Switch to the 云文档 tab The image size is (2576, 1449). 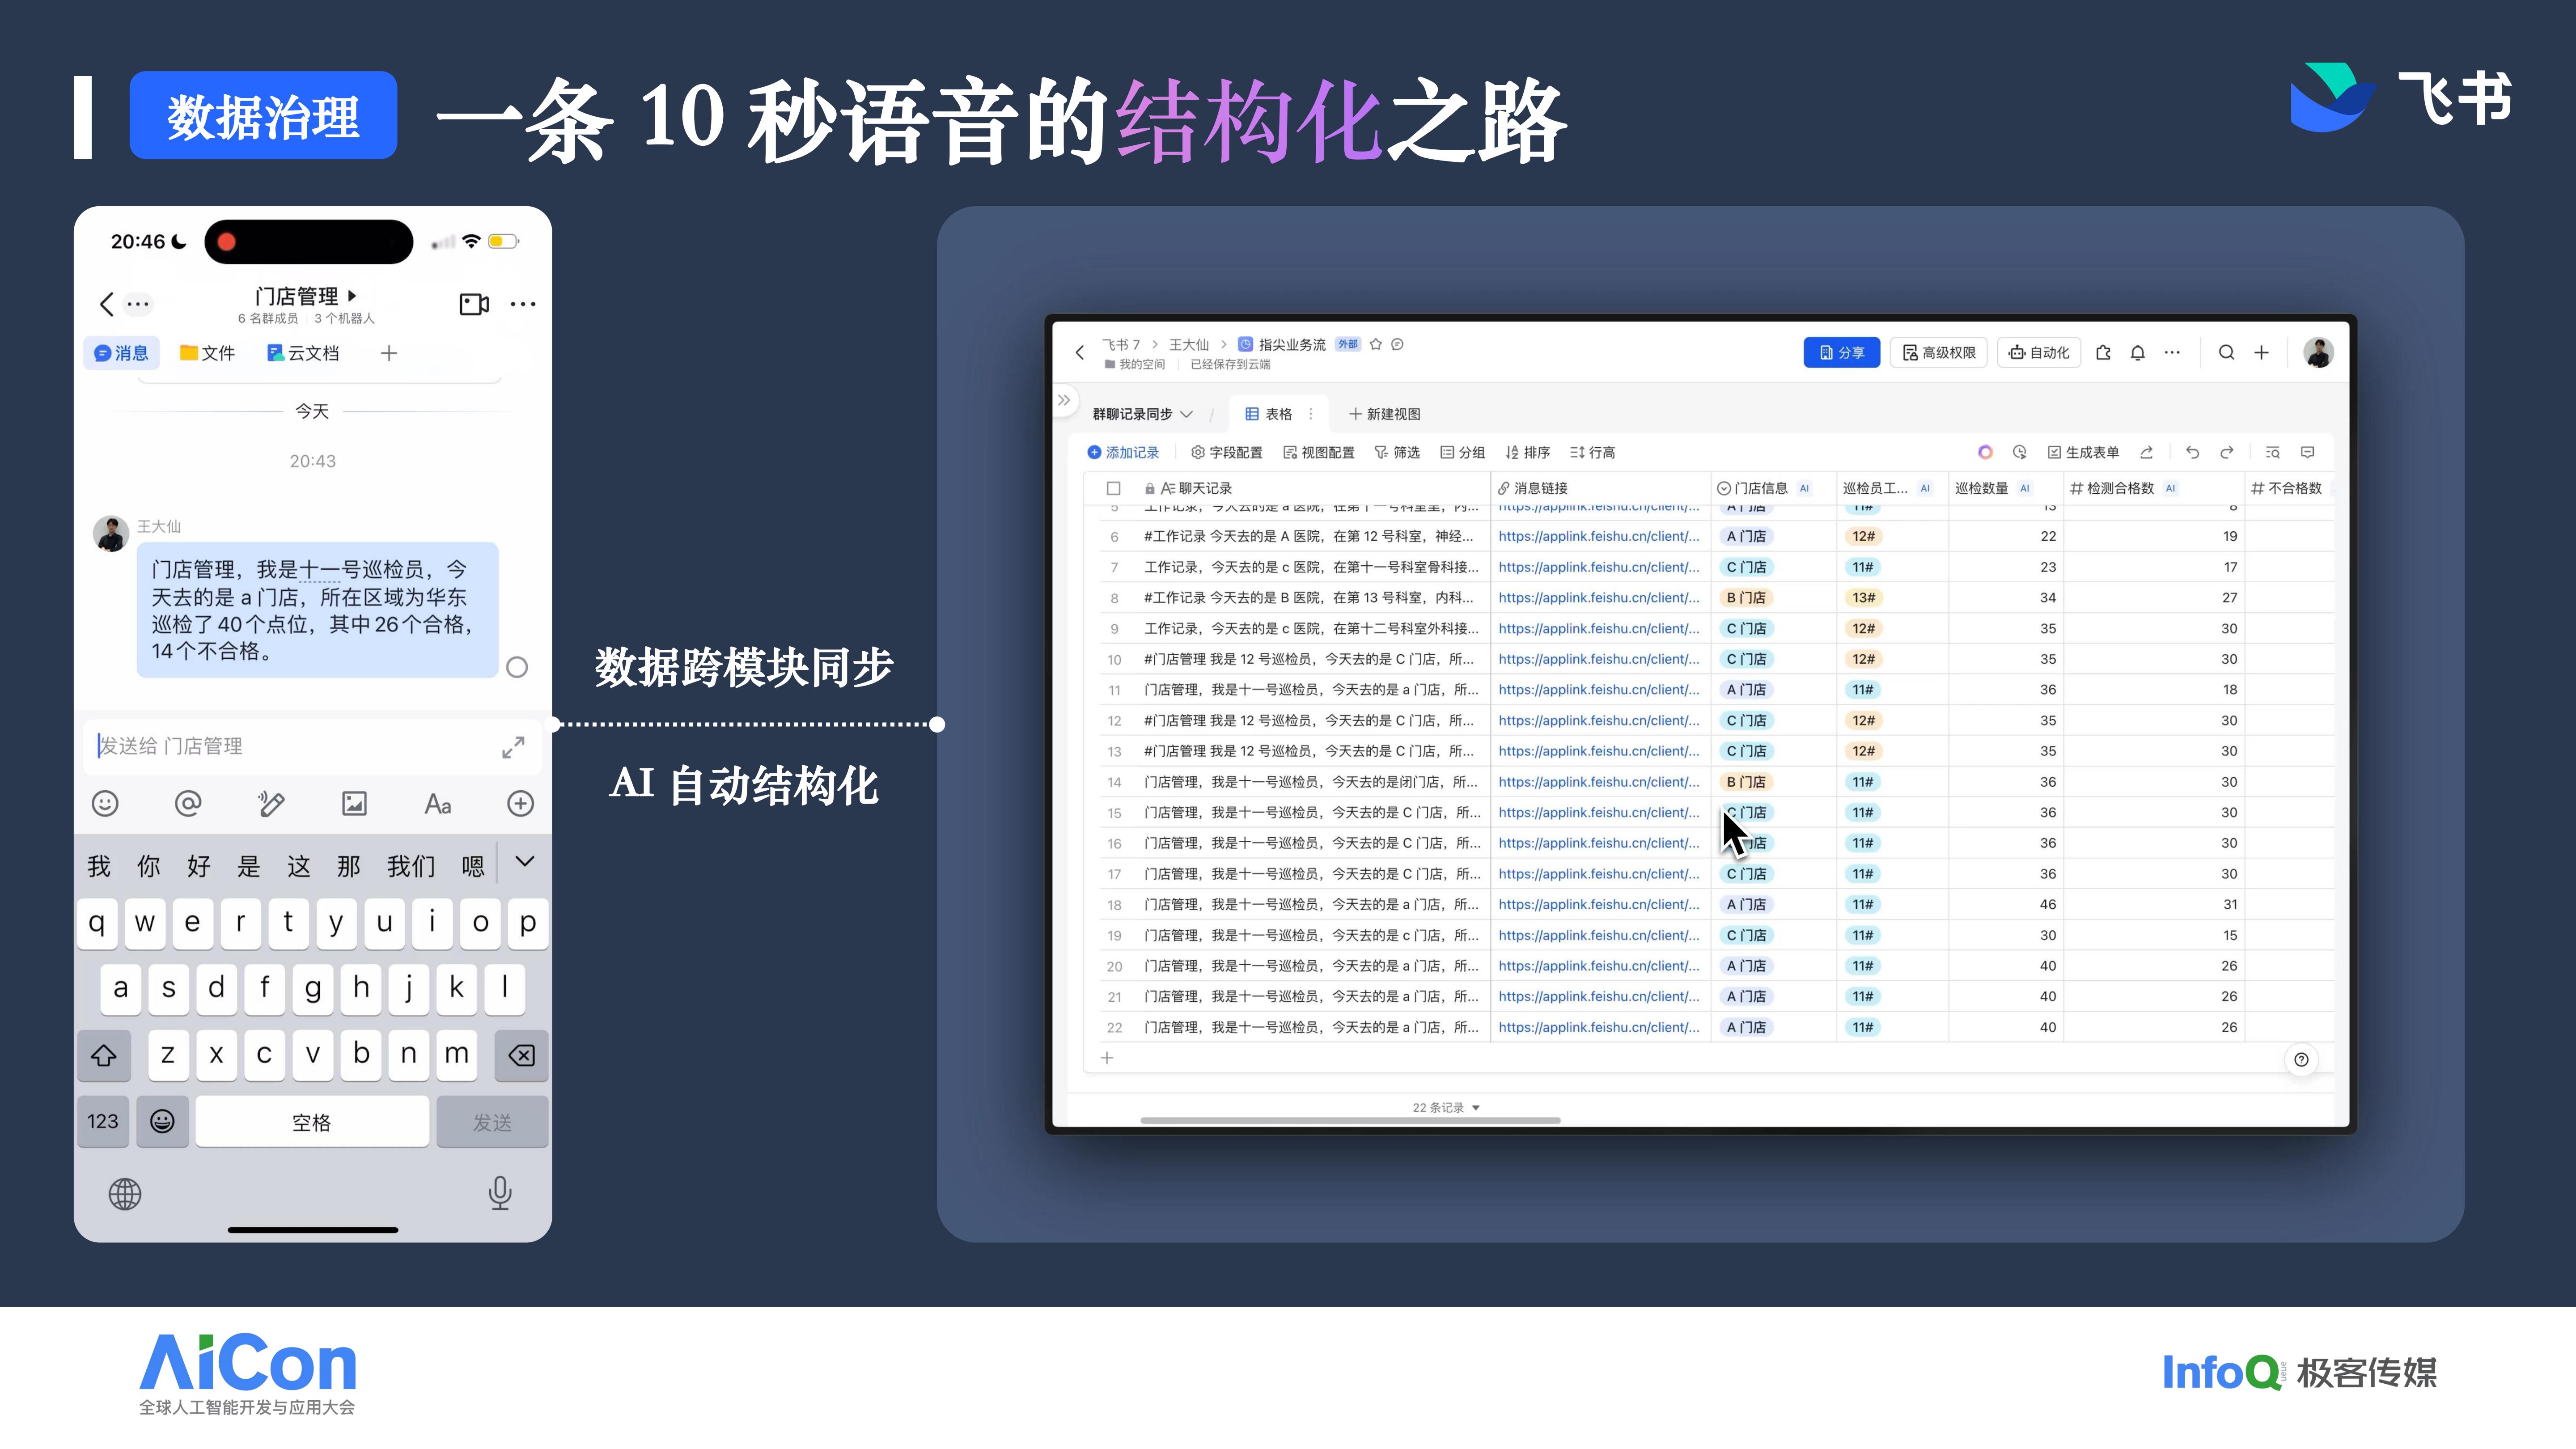[304, 353]
